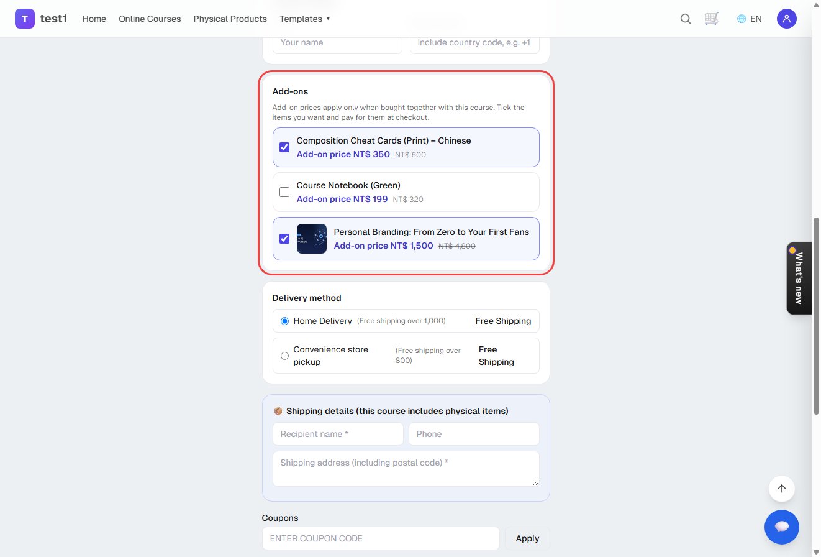Click the shipping Phone field
The width and height of the screenshot is (821, 557).
click(474, 434)
